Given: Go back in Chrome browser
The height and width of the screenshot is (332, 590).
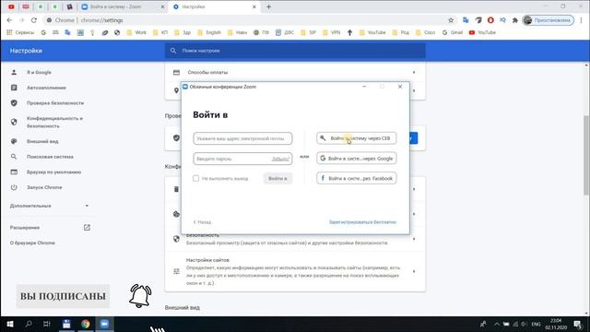Looking at the screenshot, I should click(9, 20).
